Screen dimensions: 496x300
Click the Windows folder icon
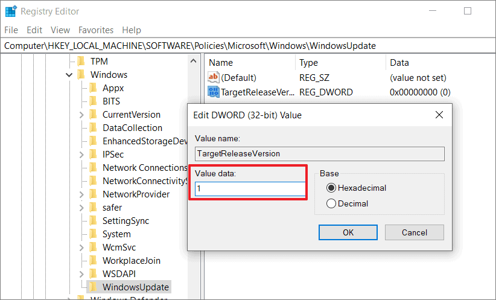[x=81, y=74]
